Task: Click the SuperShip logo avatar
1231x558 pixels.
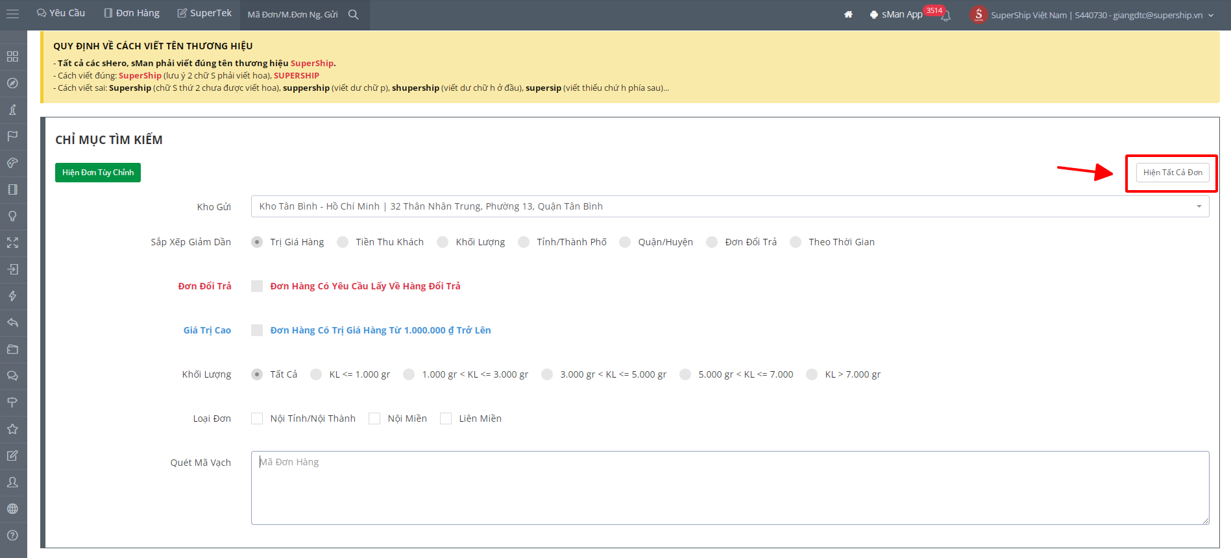Action: 979,14
